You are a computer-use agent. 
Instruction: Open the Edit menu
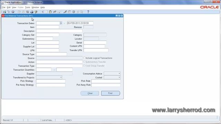pyautogui.click(x=9, y=7)
